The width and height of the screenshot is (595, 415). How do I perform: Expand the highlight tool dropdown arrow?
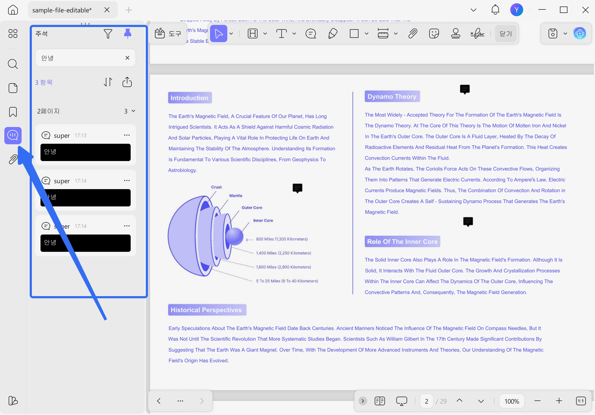pyautogui.click(x=265, y=34)
